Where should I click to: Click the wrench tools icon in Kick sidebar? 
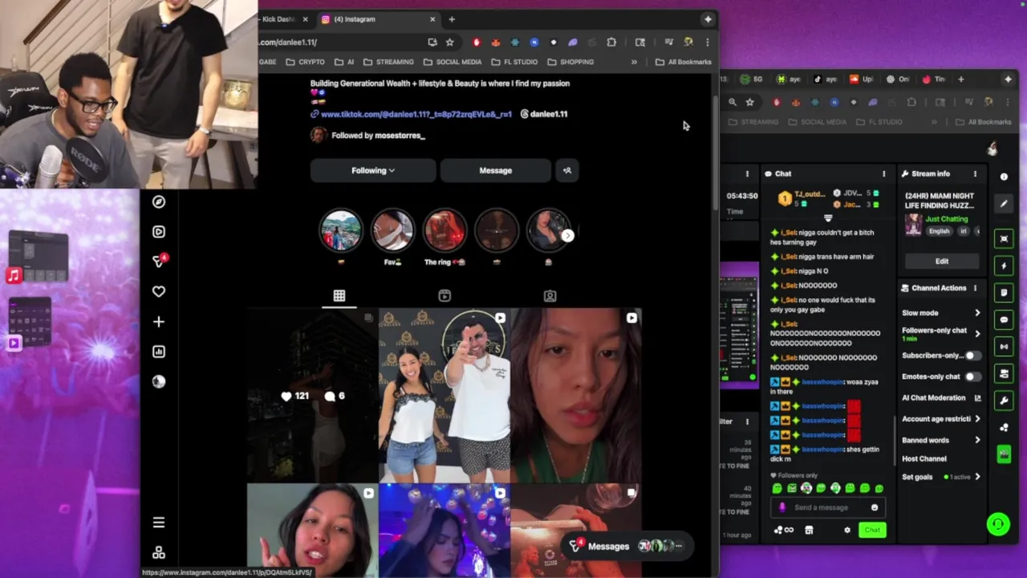tap(1004, 401)
